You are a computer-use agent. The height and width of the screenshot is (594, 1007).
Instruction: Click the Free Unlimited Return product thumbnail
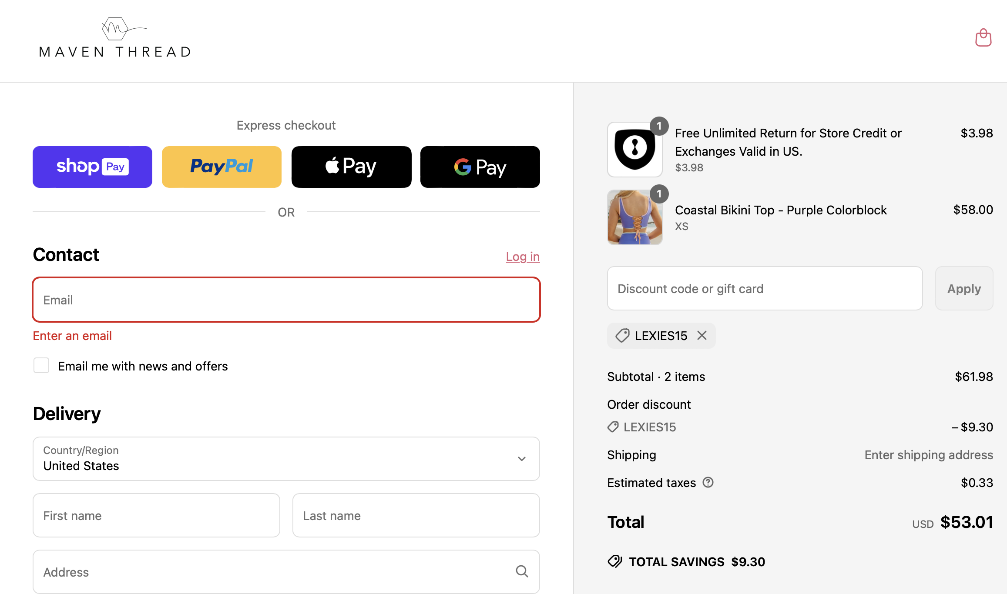tap(635, 149)
